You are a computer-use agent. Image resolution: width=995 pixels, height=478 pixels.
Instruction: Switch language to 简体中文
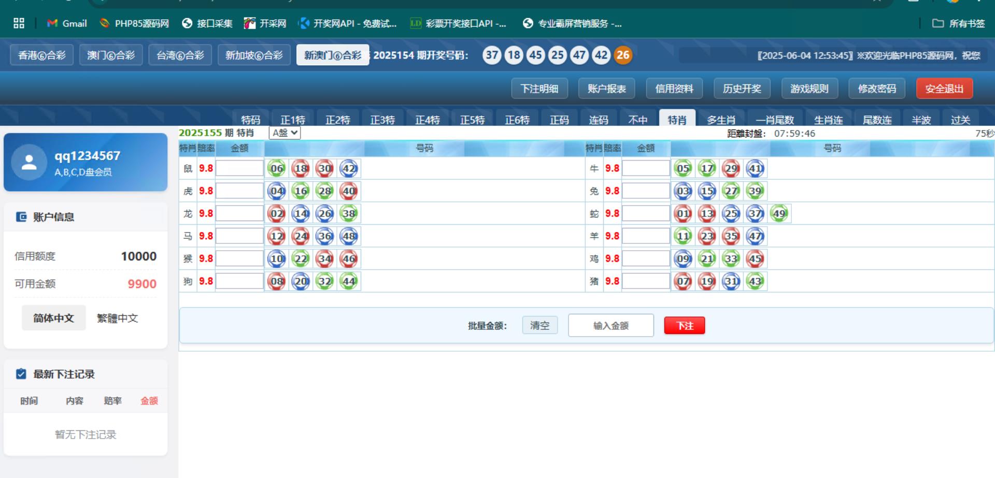(53, 318)
